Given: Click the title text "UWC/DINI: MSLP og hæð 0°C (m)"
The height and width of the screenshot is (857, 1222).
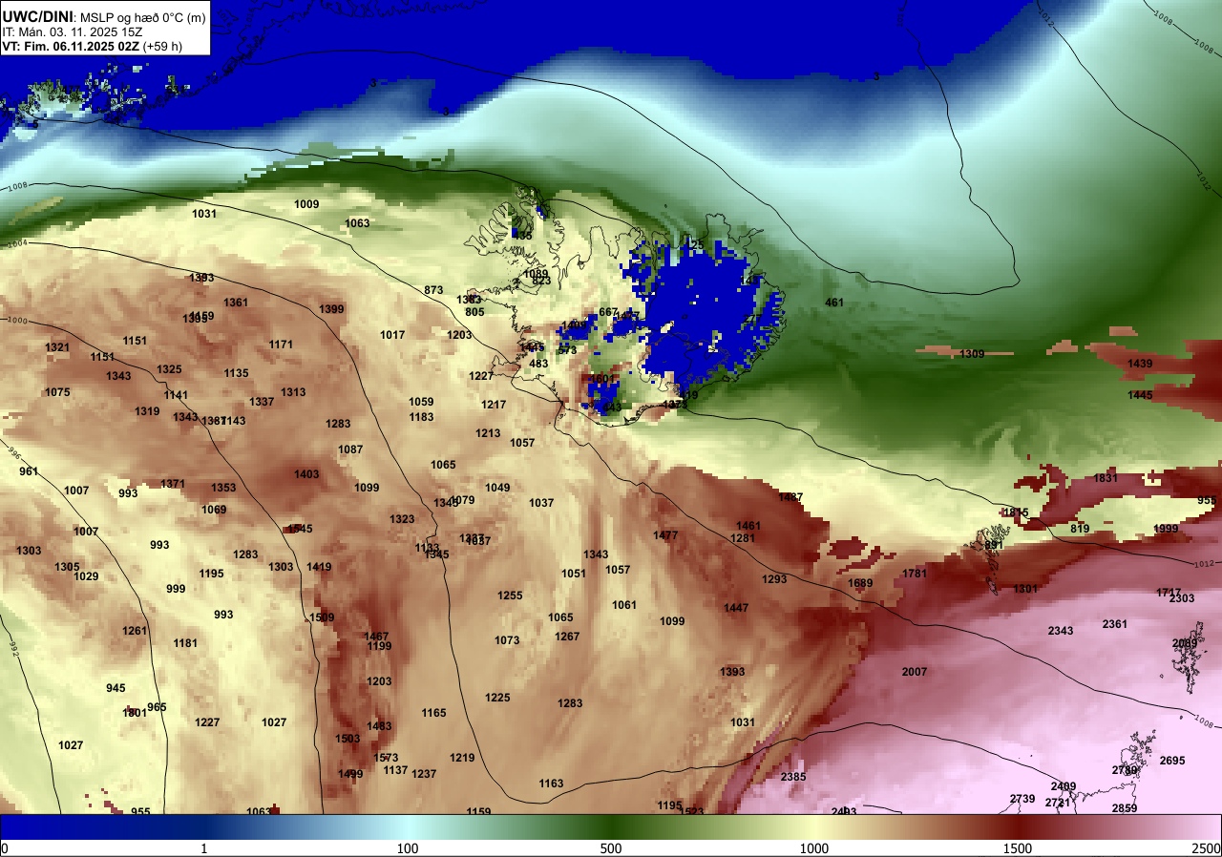Looking at the screenshot, I should tap(103, 16).
